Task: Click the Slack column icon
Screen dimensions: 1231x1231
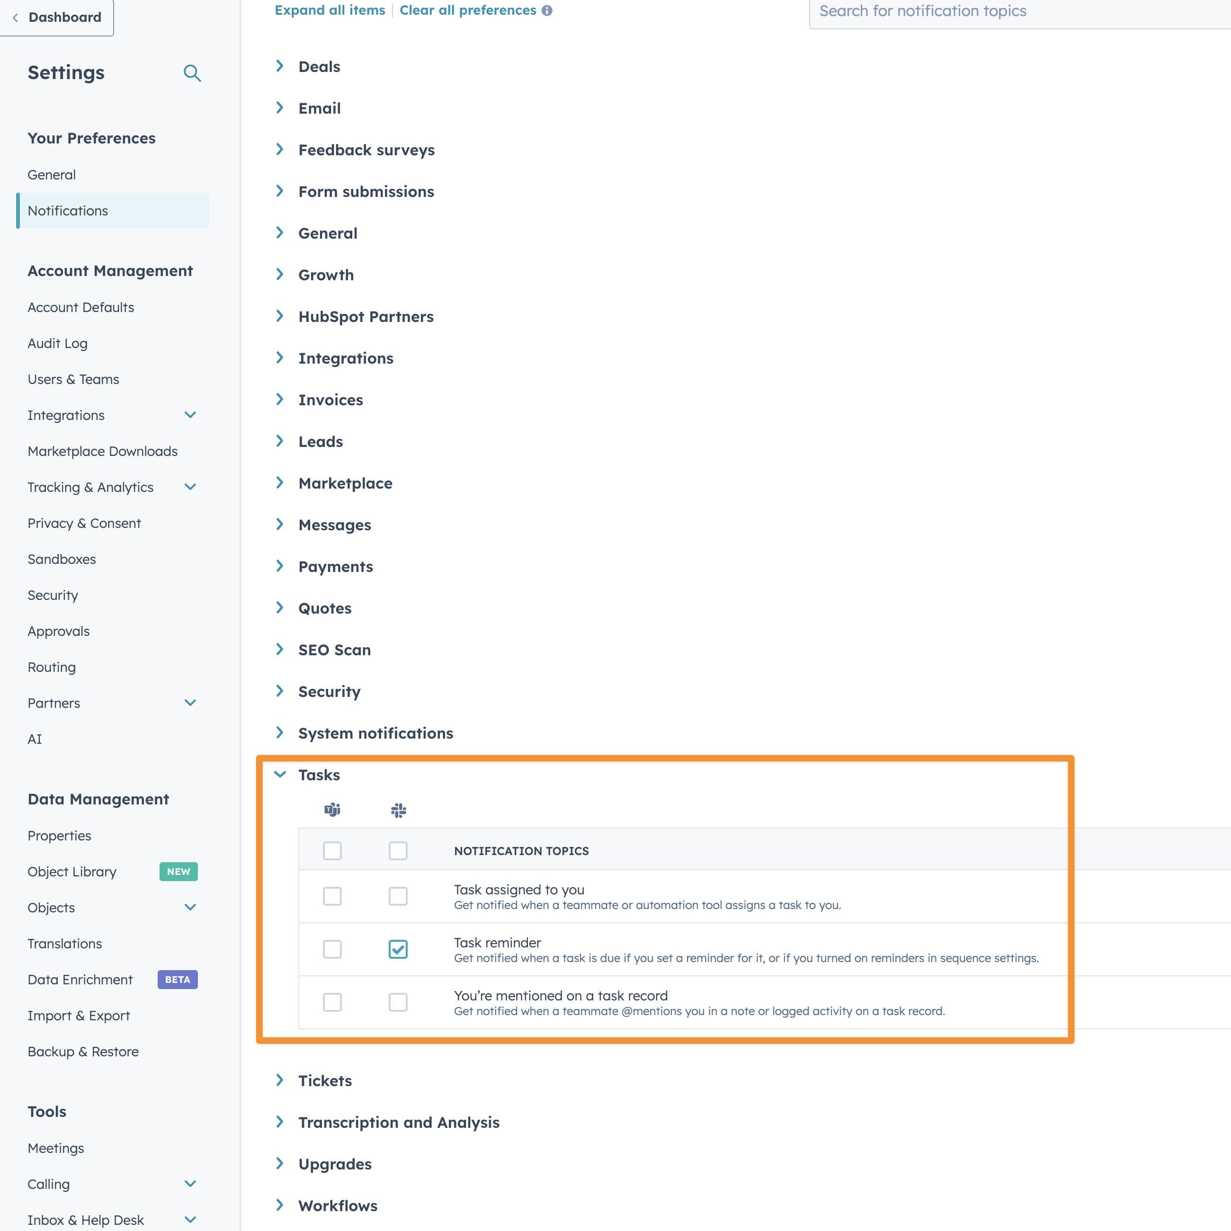Action: (398, 810)
